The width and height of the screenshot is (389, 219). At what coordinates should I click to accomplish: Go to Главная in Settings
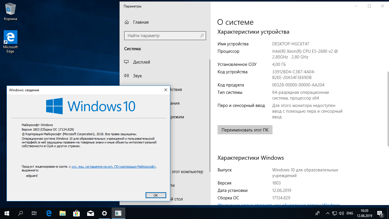point(141,22)
